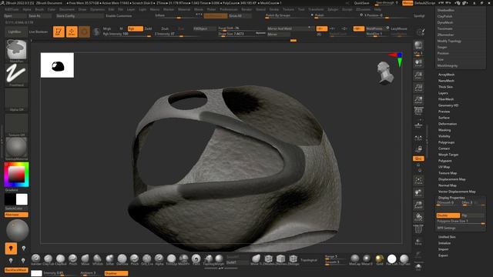Expand the UV Map subpalette
Viewport: 493px width, 277px height.
point(444,167)
